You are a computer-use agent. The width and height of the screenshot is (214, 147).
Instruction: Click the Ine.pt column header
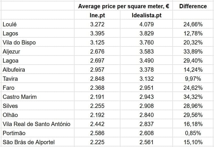click(x=97, y=15)
